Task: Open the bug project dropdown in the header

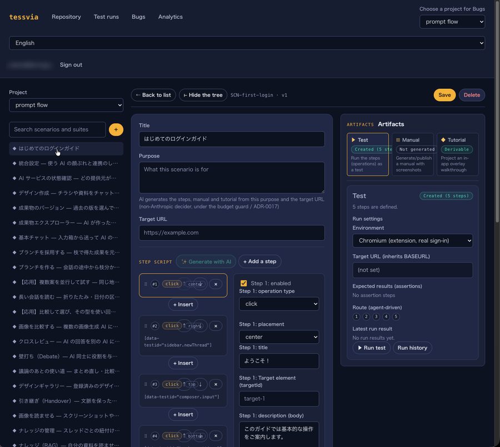Action: coord(452,22)
